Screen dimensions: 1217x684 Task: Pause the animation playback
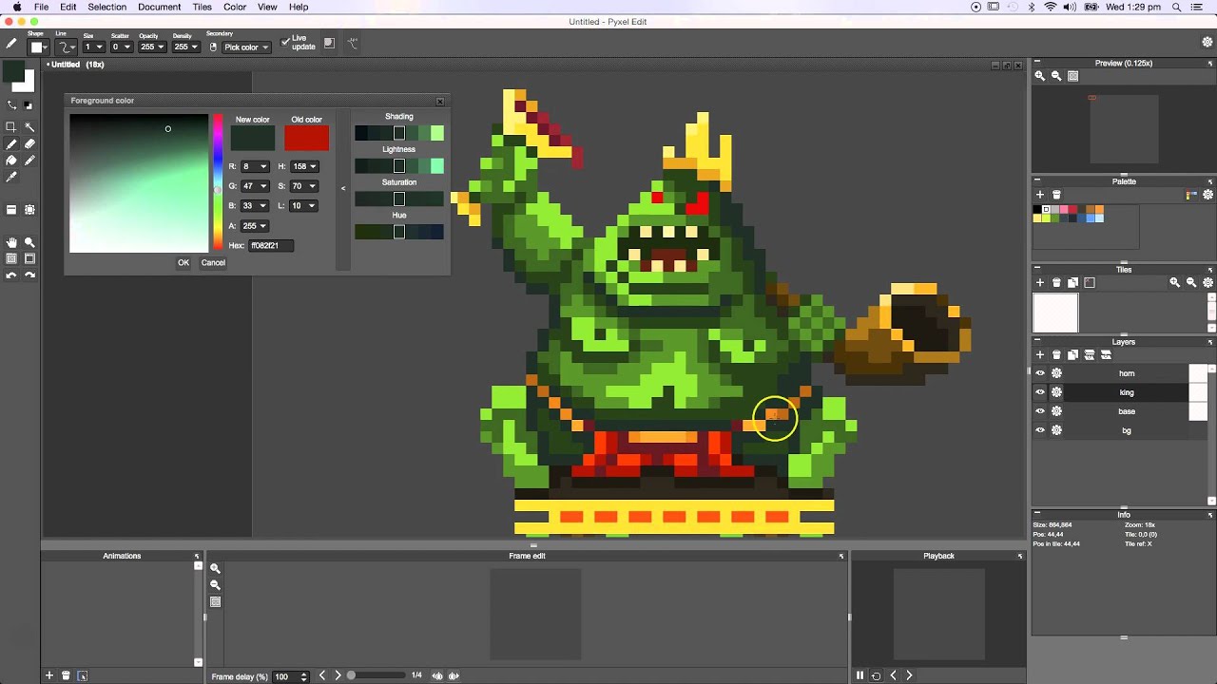(860, 675)
